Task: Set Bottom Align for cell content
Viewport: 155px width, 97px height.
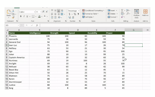Action: [59, 11]
